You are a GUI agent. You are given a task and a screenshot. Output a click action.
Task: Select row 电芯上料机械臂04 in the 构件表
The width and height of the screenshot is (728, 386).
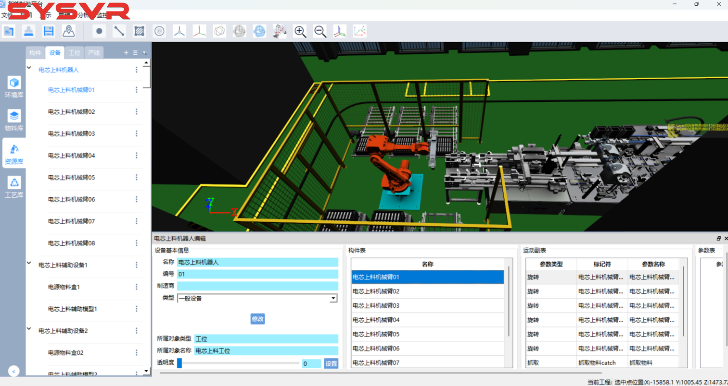(427, 320)
